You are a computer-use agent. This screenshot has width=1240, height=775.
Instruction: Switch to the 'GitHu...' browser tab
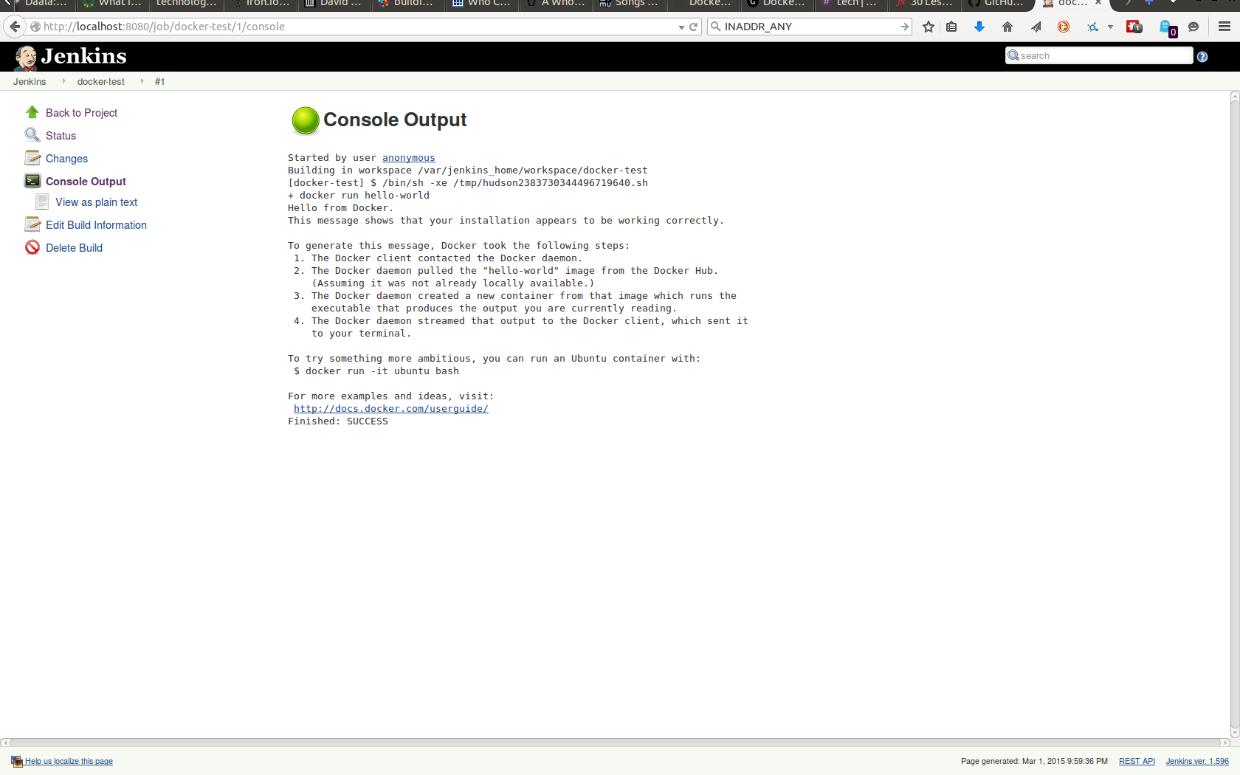point(999,4)
